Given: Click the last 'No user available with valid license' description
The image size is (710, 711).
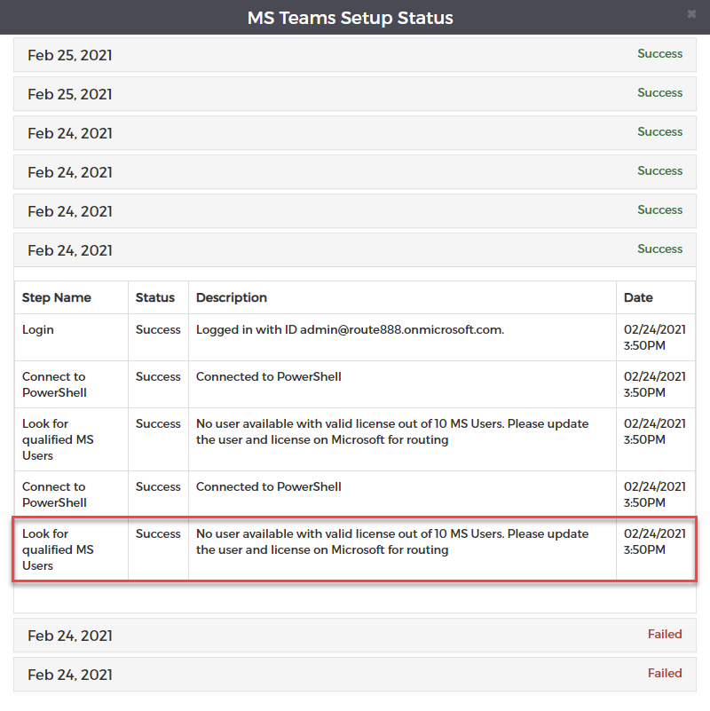Looking at the screenshot, I should (x=392, y=541).
